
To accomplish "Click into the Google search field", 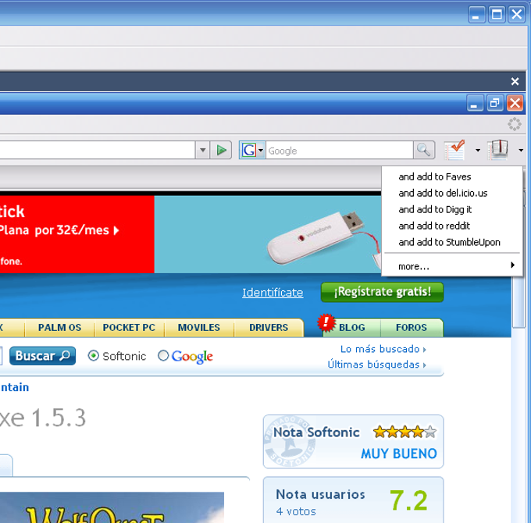I will tap(340, 151).
